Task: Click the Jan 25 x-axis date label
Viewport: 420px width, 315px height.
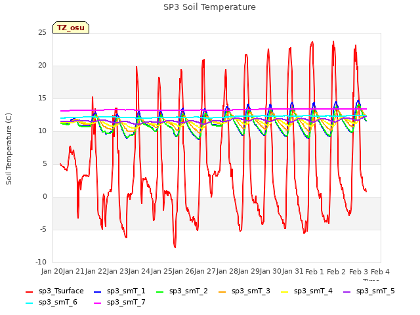Action: tap(161, 272)
